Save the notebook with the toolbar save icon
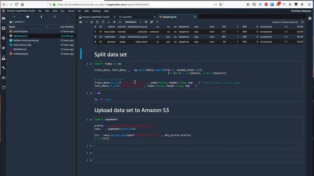Image resolution: width=314 pixels, height=176 pixels. click(x=80, y=22)
